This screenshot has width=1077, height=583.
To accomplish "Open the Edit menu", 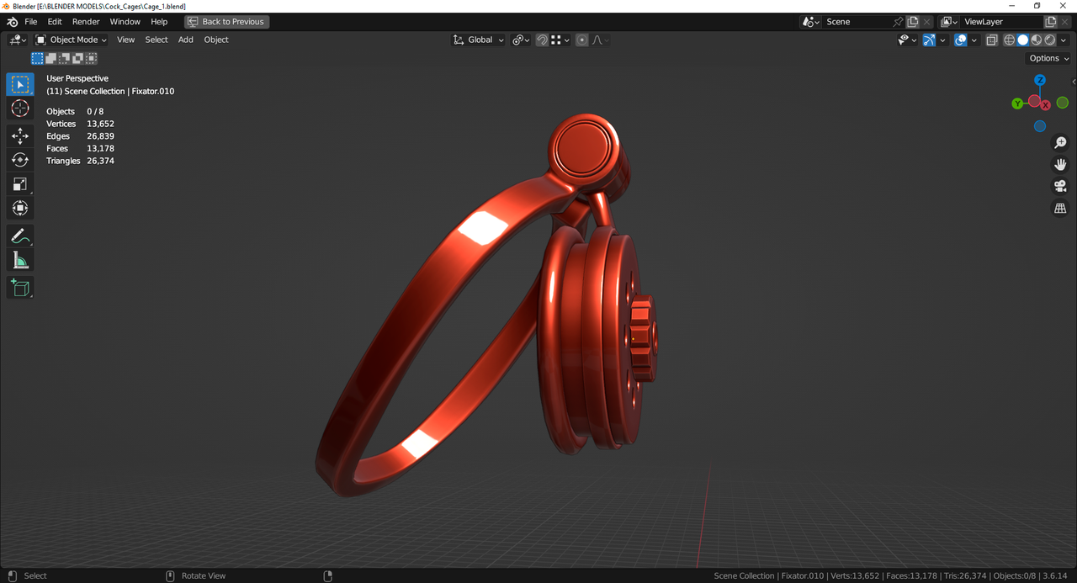I will pyautogui.click(x=55, y=22).
